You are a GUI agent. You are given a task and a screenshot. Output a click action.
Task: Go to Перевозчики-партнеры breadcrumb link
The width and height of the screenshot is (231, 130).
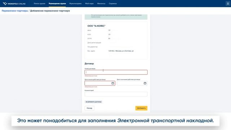15,11
